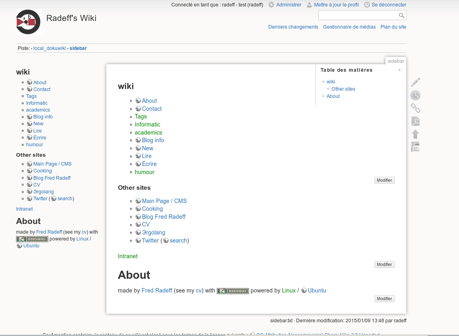
Task: Show backlinks chain icon
Action: click(x=416, y=108)
